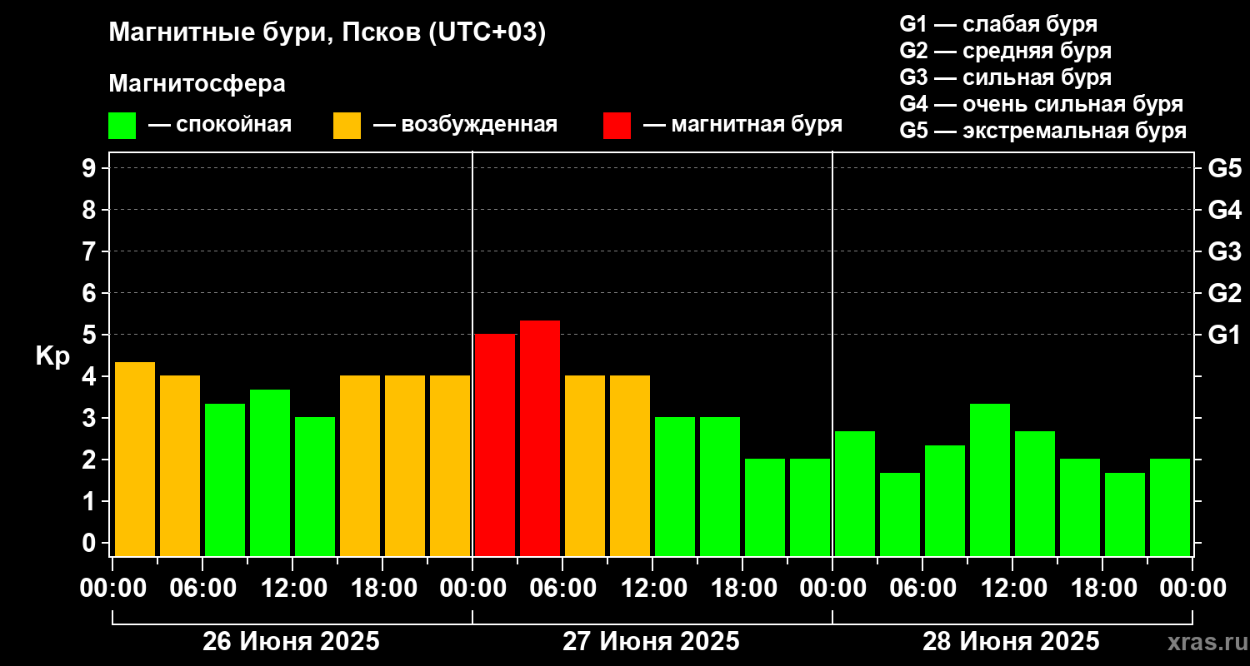
Task: Click the green bar for 27 June 18:00–21:00
Action: 765,507
